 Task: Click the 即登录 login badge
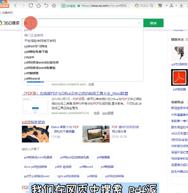tap(4, 6)
